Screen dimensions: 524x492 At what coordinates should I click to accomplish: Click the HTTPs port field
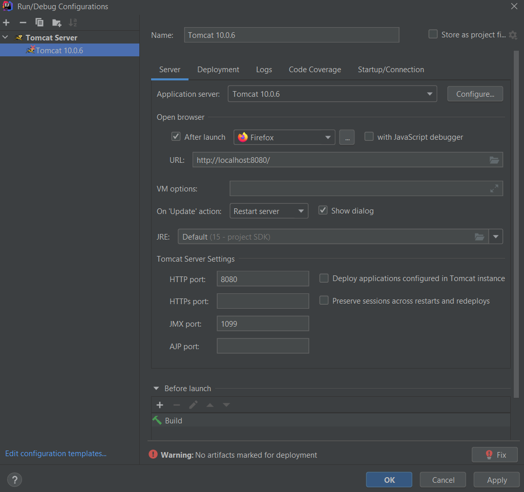coord(263,301)
